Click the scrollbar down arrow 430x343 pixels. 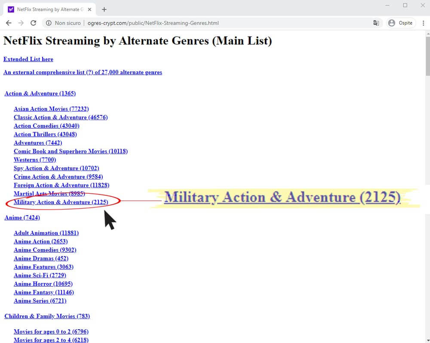point(427,340)
